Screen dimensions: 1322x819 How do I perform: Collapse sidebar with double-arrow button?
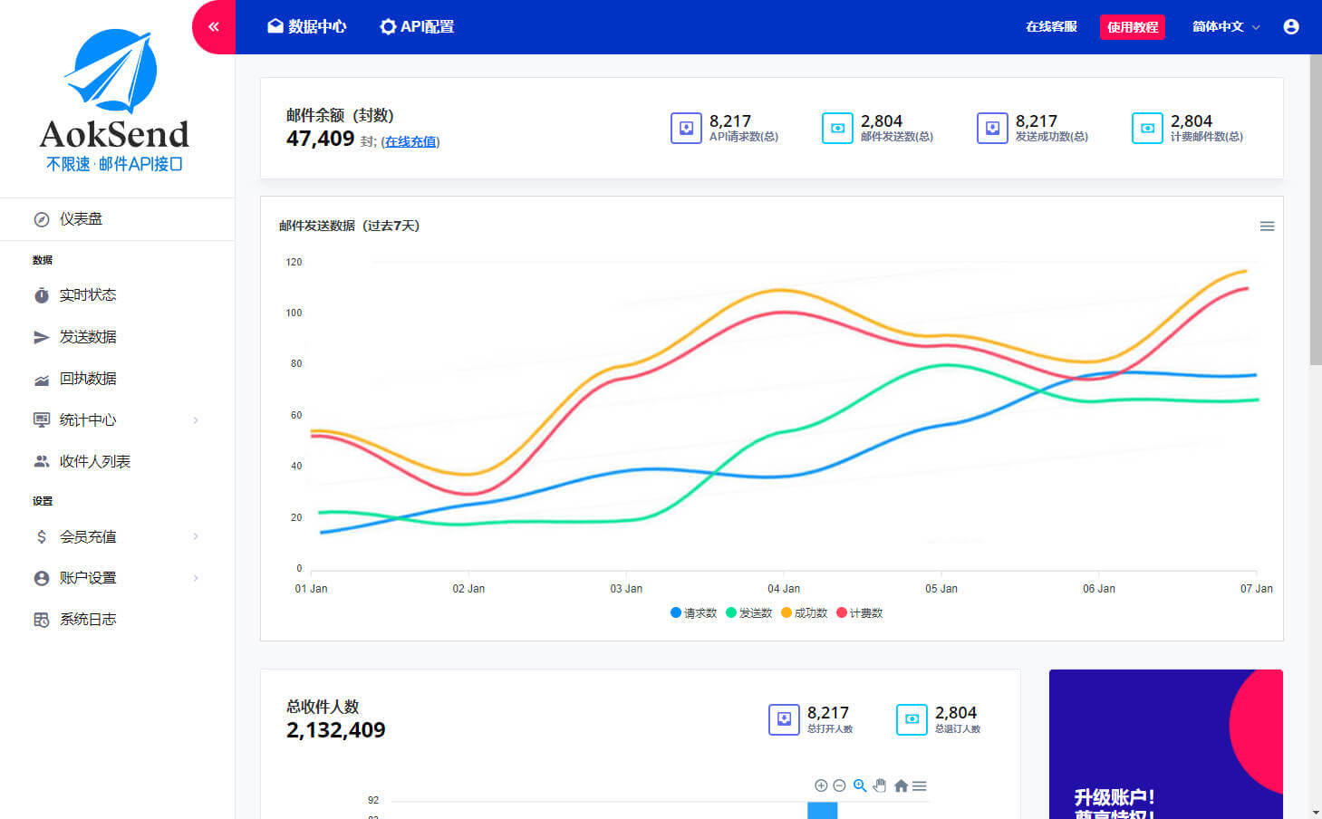(x=214, y=27)
